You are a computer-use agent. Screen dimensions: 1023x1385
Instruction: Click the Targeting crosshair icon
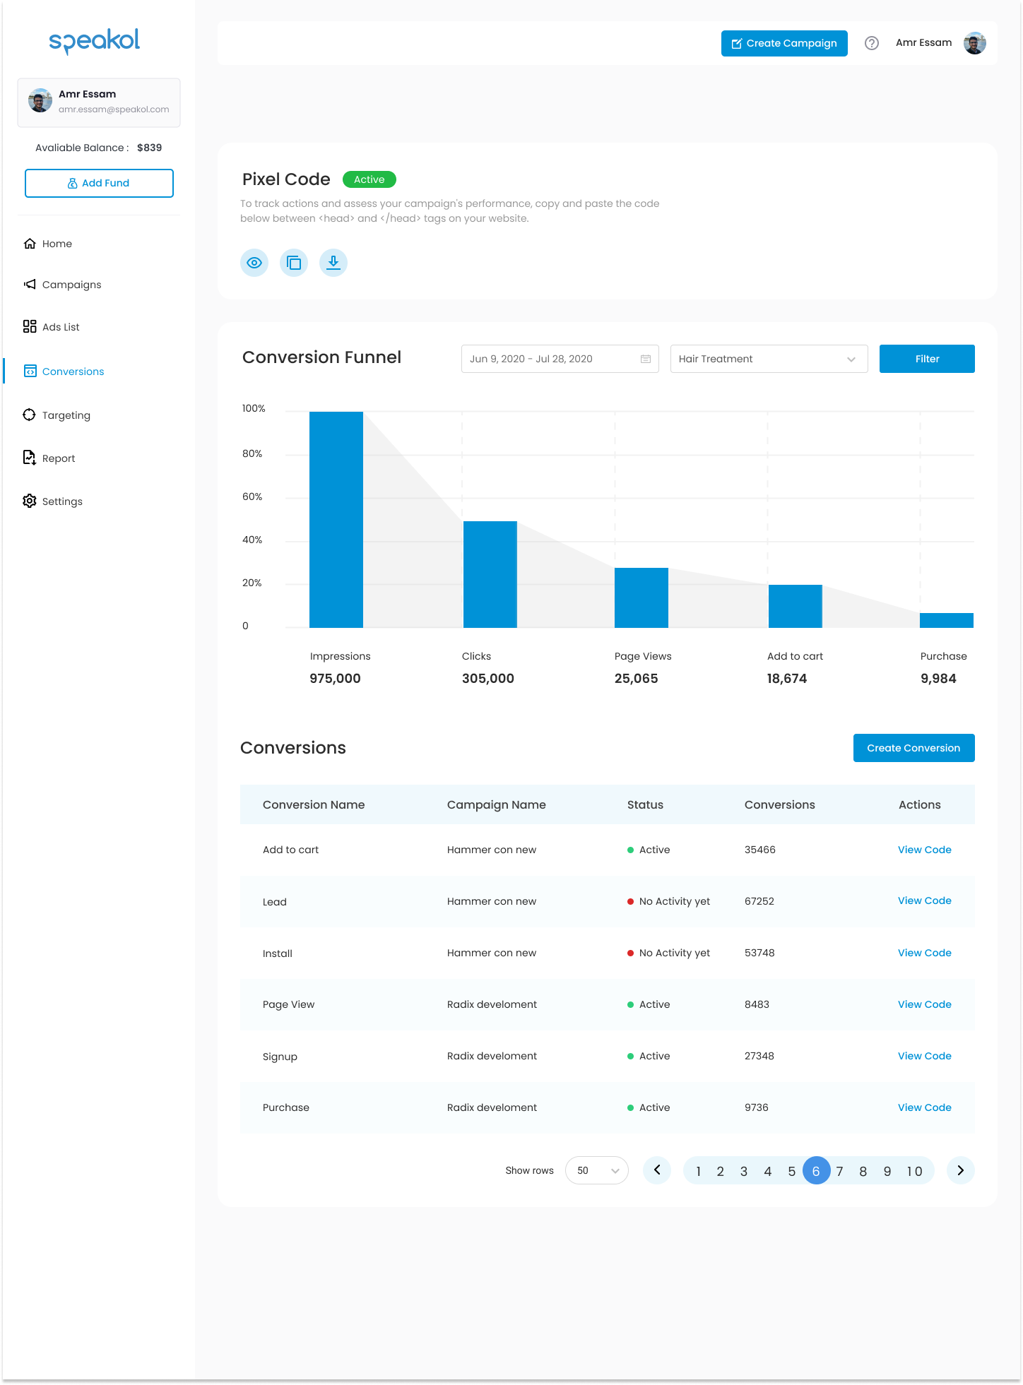(x=29, y=415)
